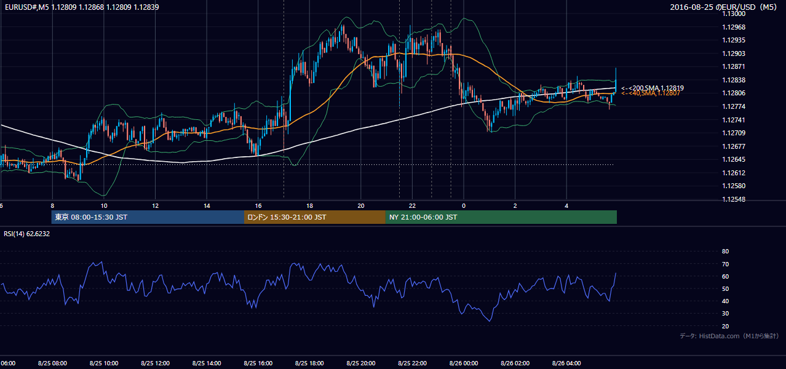
Task: Click hour tick 18 under price chart
Action: pyautogui.click(x=309, y=206)
